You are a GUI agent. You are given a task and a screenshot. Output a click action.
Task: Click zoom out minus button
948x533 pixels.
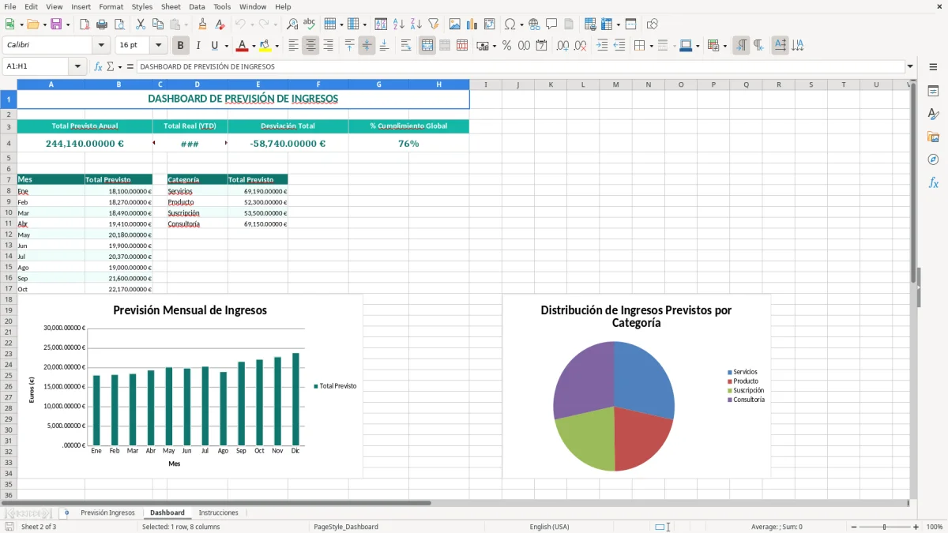[853, 527]
